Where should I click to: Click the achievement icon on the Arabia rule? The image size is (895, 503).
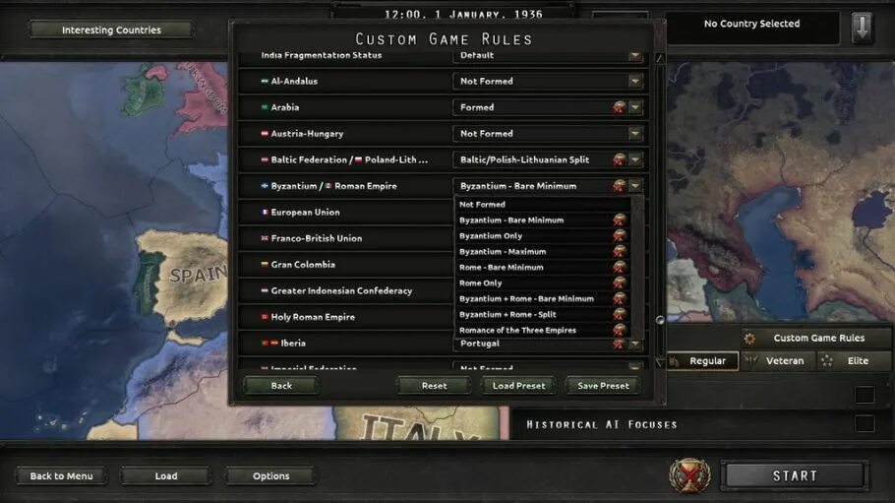click(x=619, y=107)
